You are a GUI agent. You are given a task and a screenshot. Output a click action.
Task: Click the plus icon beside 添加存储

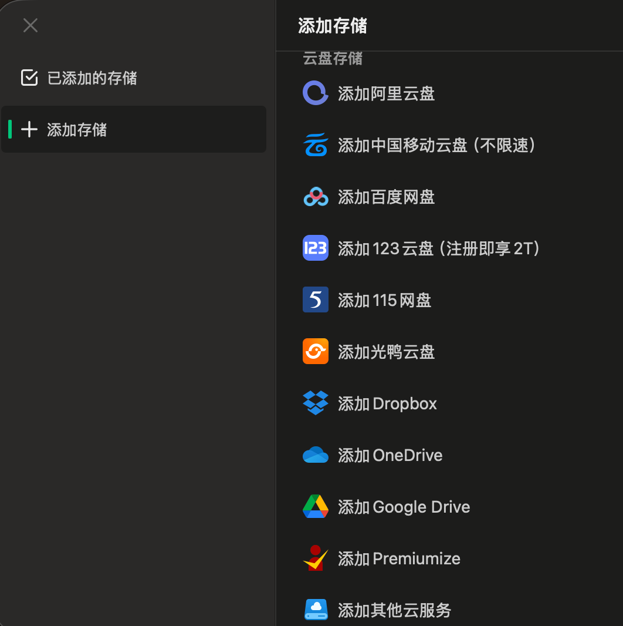pyautogui.click(x=29, y=129)
